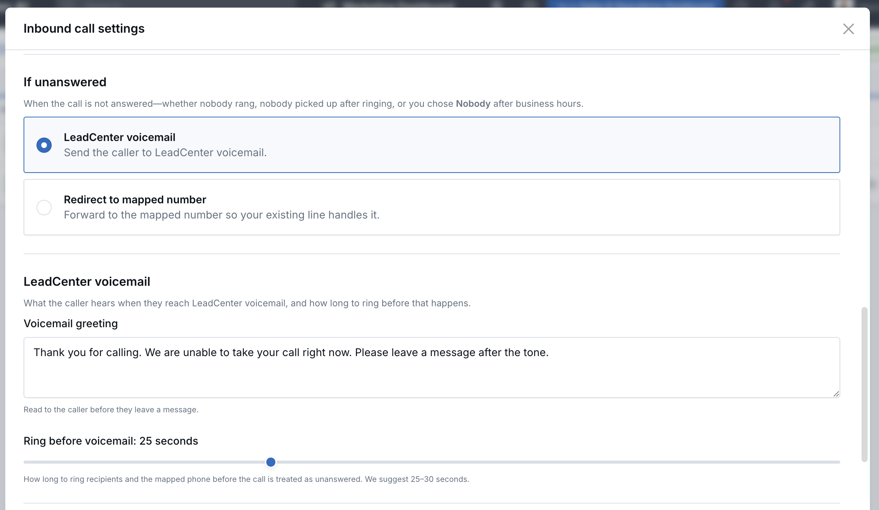Screen dimensions: 879x510
Task: Select the Redirect to mapped number radio
Action: [x=44, y=207]
